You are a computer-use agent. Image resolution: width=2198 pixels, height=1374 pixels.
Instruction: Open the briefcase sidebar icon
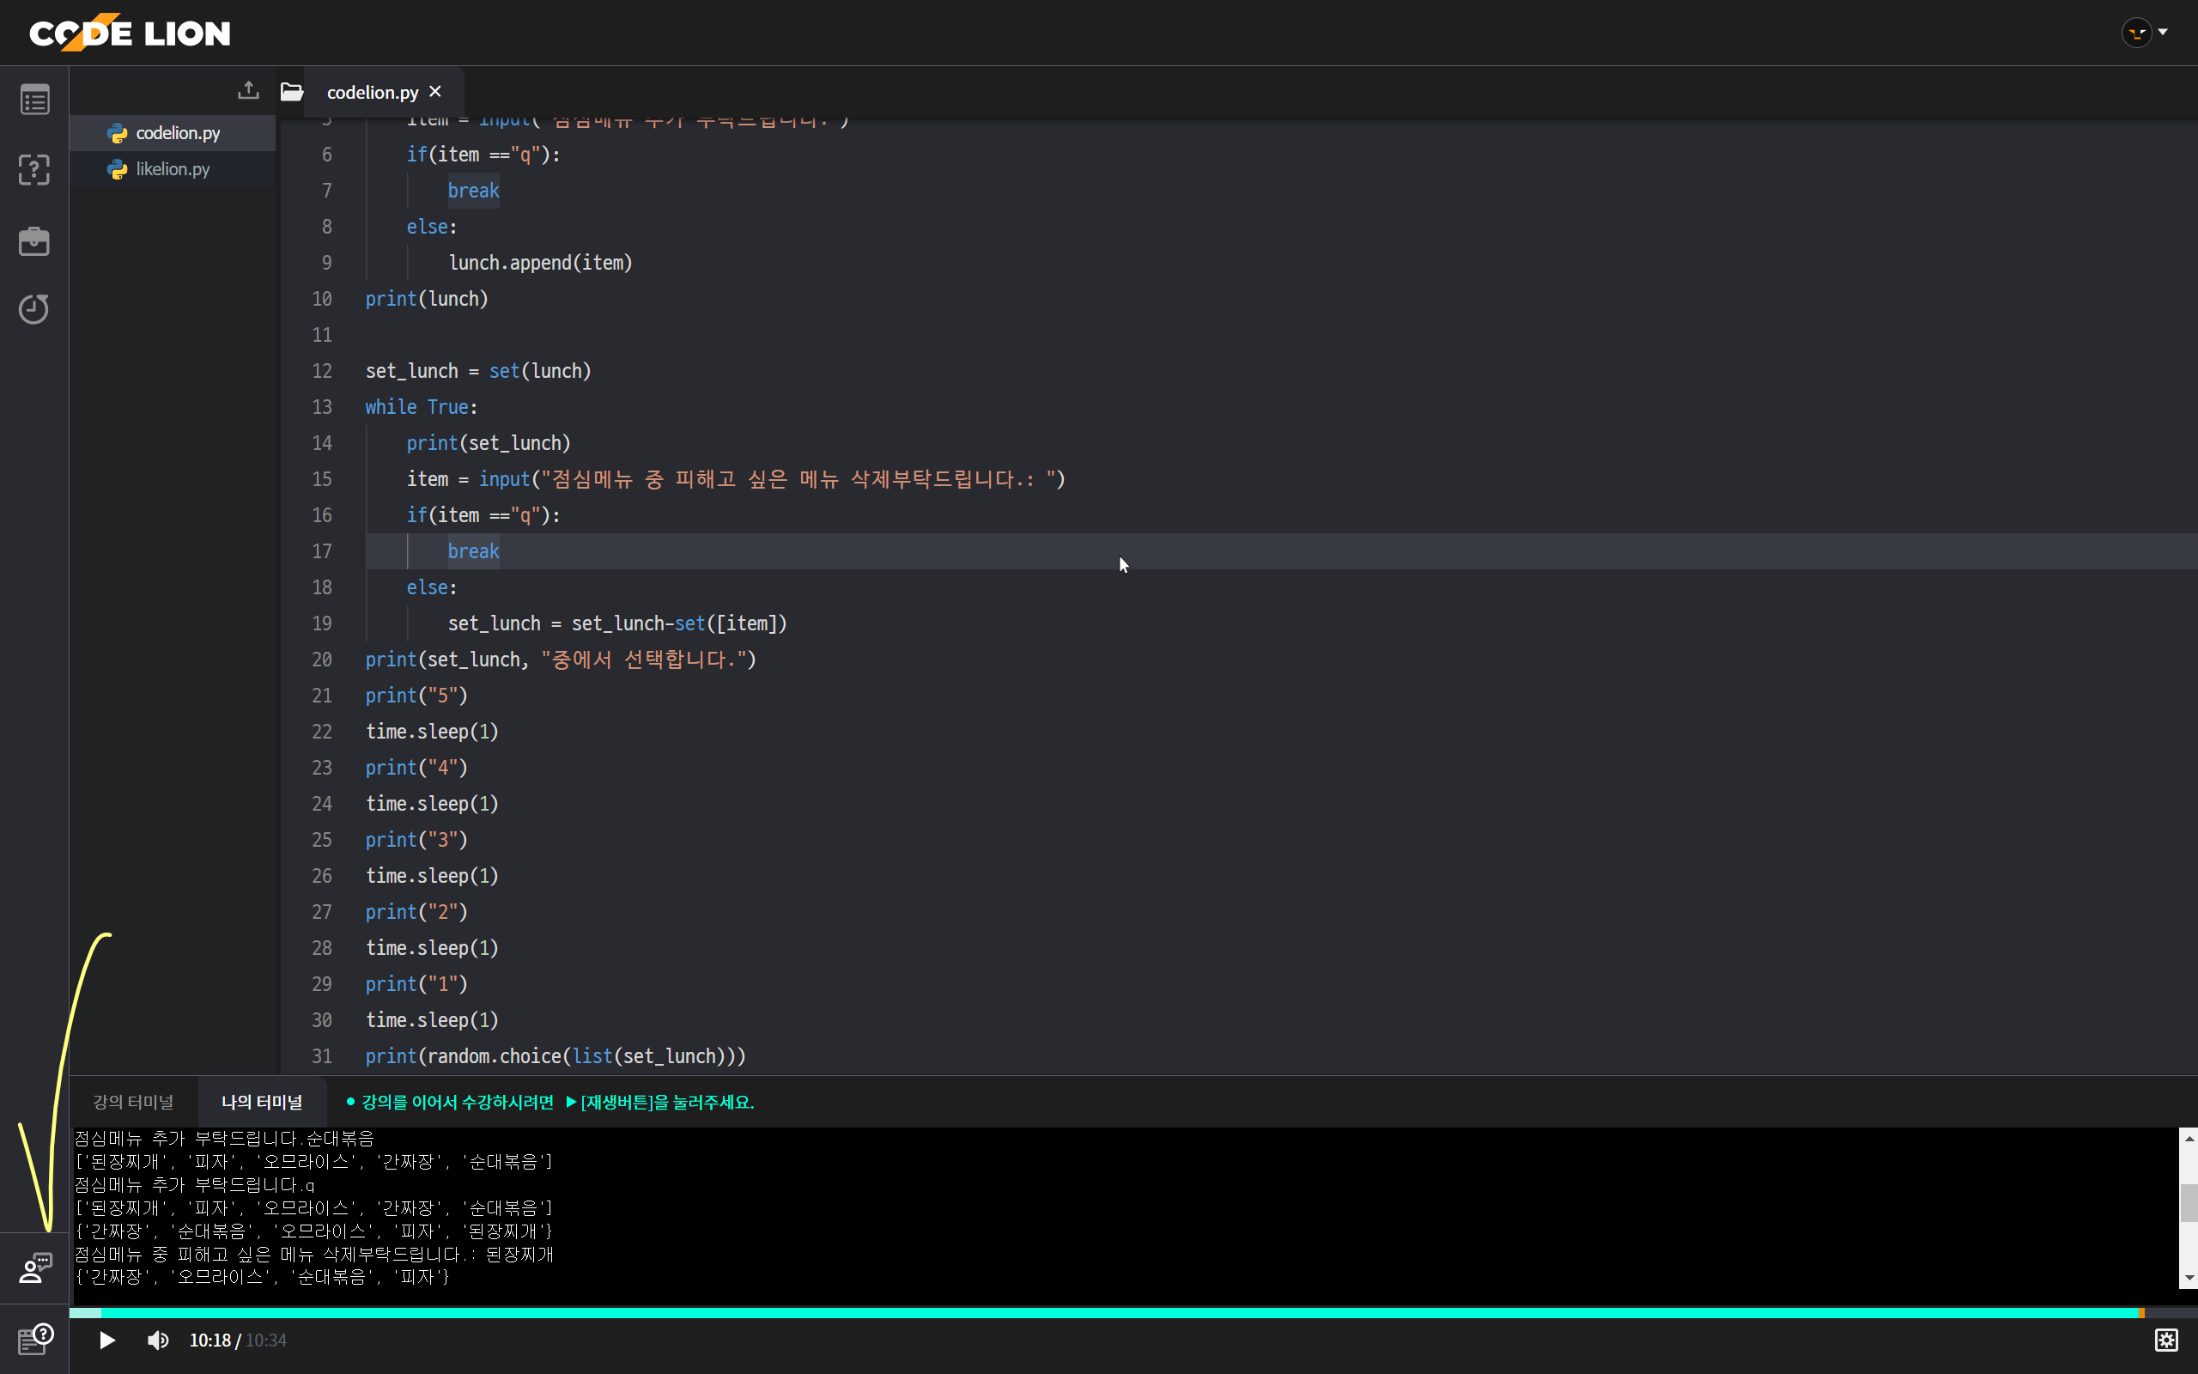click(x=34, y=240)
